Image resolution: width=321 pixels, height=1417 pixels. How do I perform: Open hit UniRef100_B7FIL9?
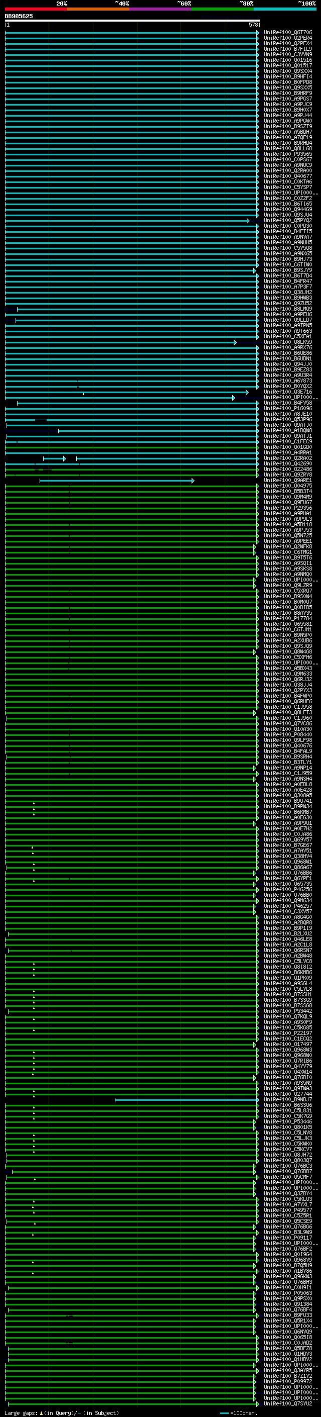288,49
